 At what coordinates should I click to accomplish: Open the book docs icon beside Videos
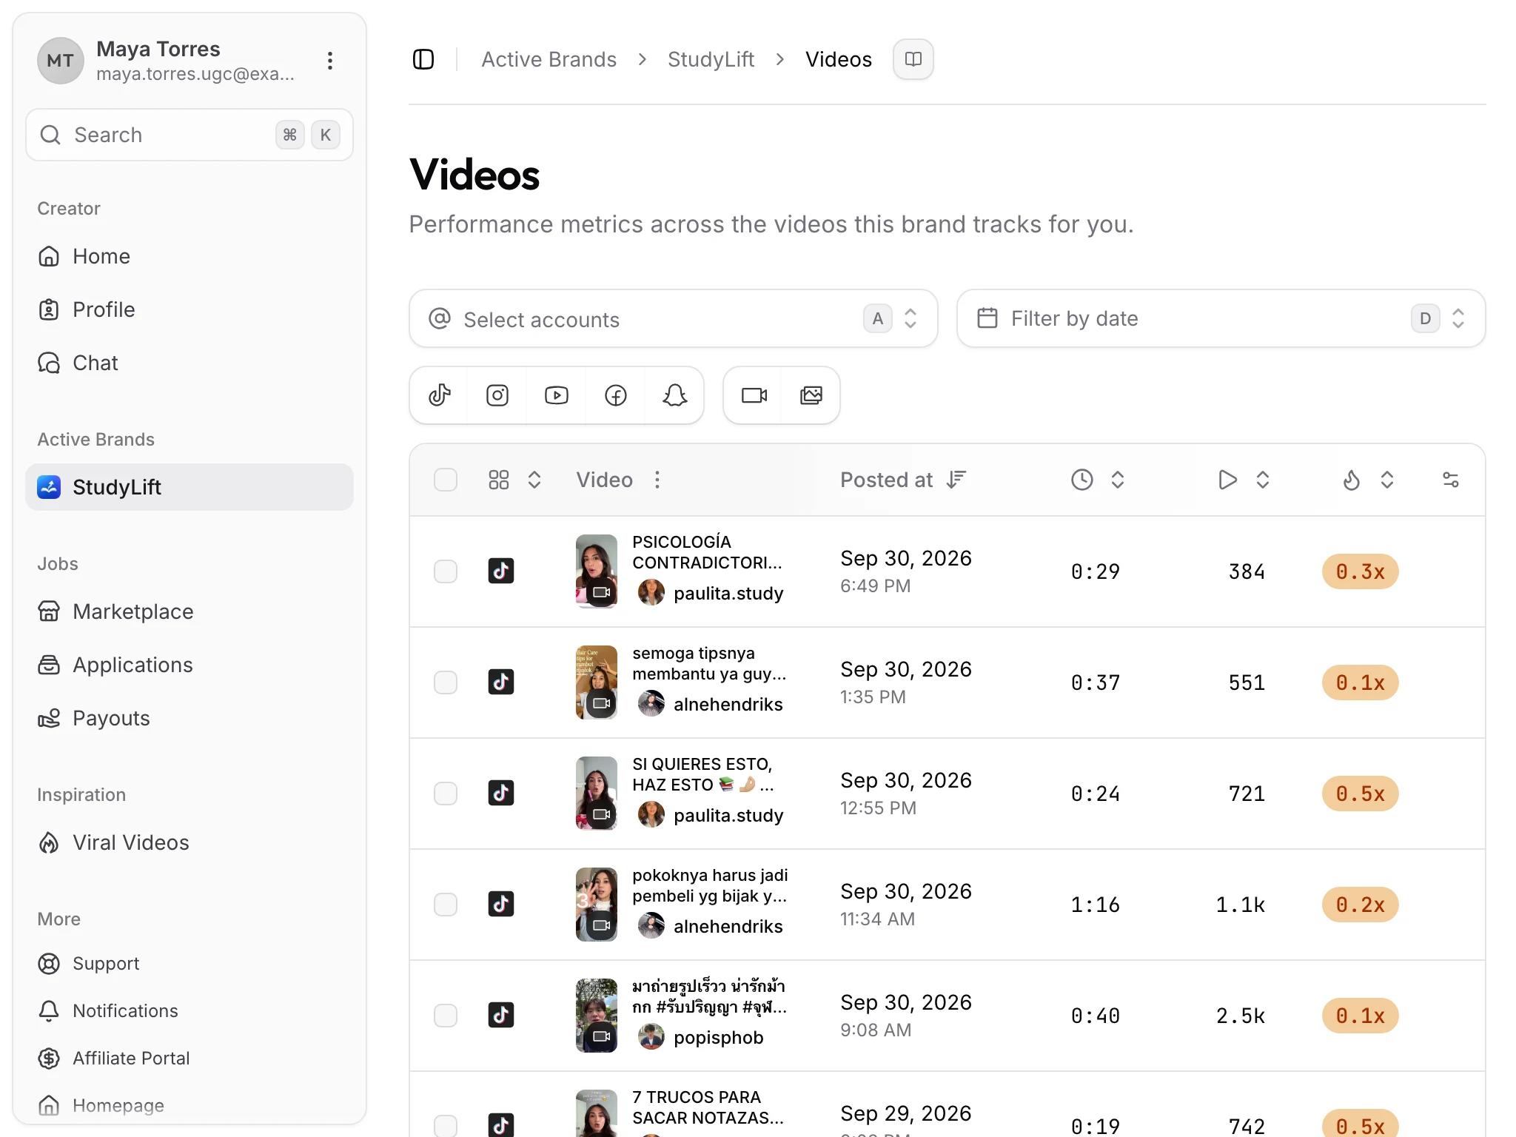point(913,59)
